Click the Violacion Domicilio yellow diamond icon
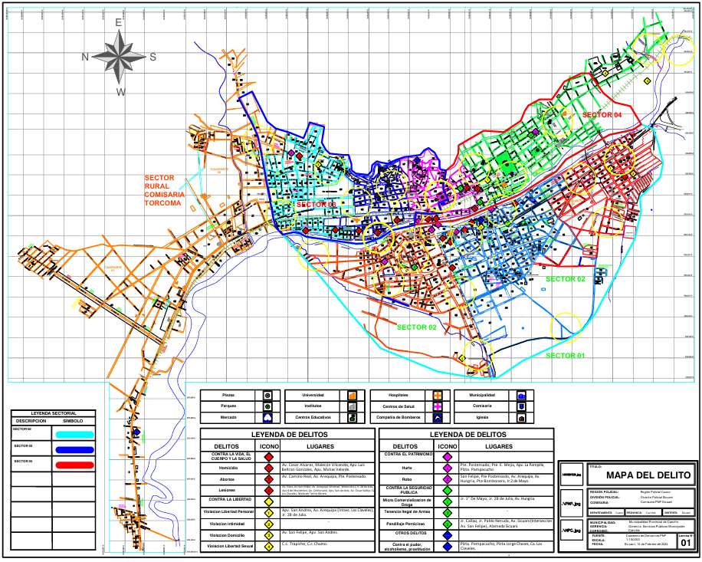The width and height of the screenshot is (702, 562). coord(269,534)
